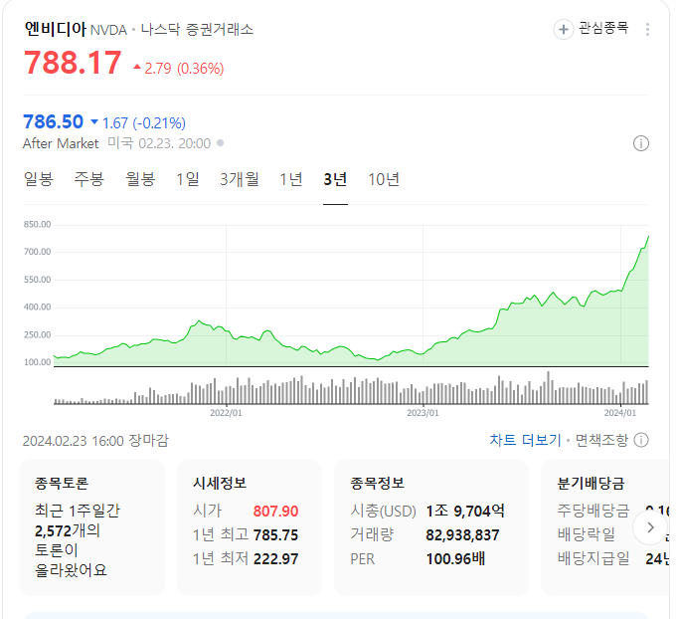Click the 거래량 value 82,938,837
Image resolution: width=678 pixels, height=619 pixels.
point(462,535)
